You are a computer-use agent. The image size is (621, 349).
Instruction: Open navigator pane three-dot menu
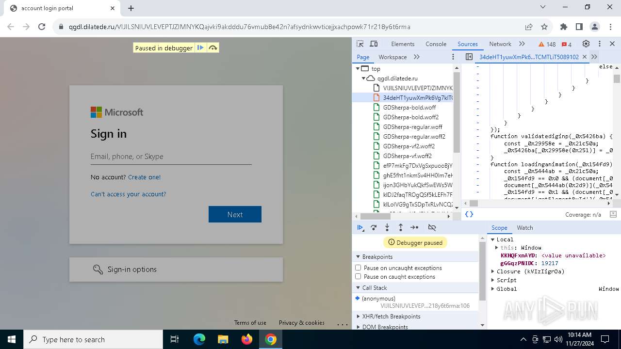453,57
